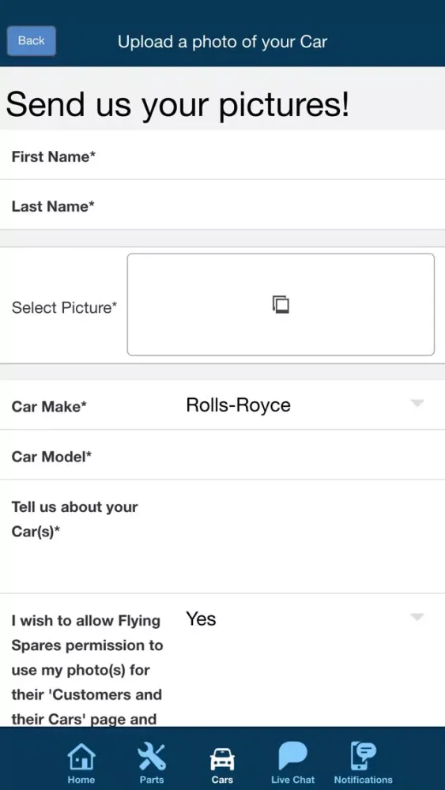Viewport: 445px width, 790px height.
Task: Focus the Last Name field
Action: click(222, 205)
